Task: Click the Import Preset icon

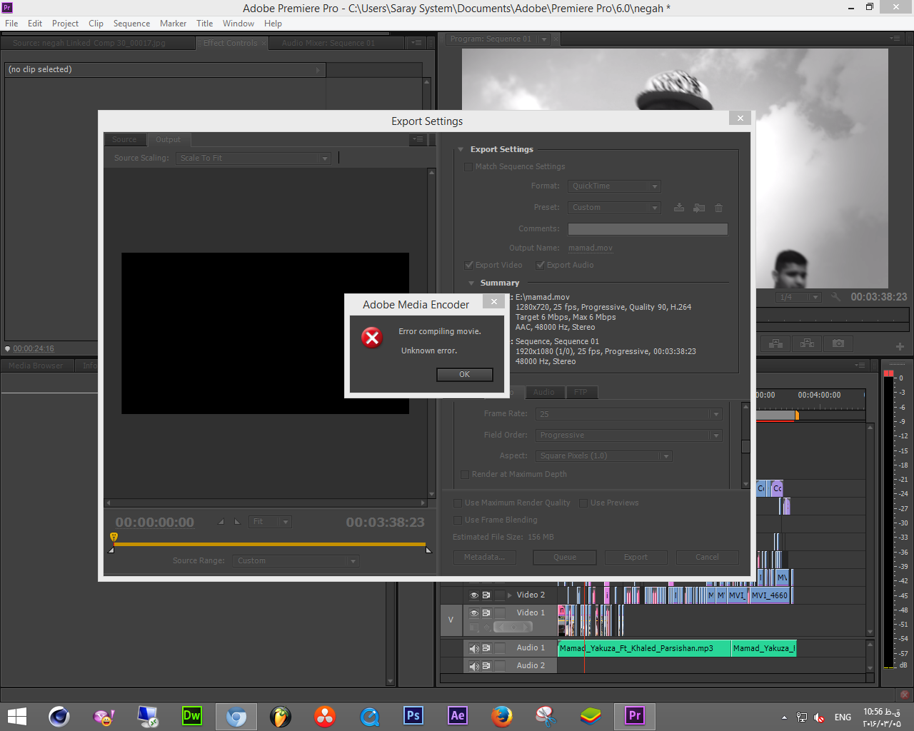Action: click(699, 208)
